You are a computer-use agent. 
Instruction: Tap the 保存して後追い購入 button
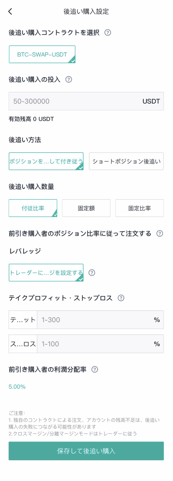(x=86, y=451)
